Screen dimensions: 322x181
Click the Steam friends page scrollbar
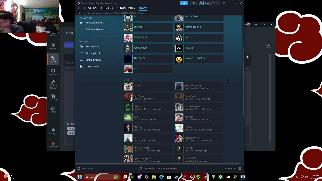[243, 82]
